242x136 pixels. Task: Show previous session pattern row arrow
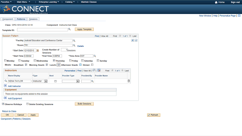tap(120, 36)
